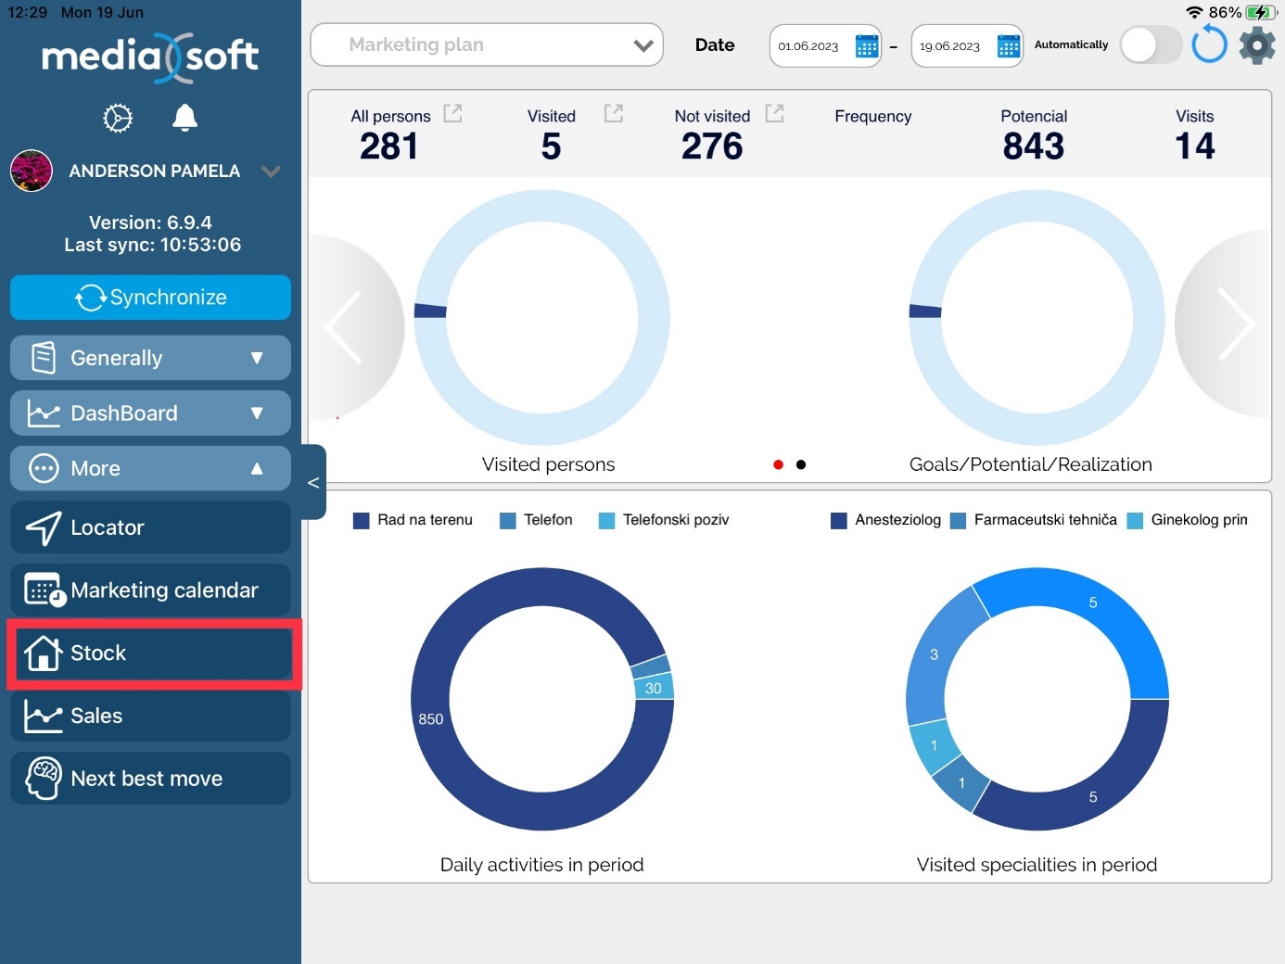Open the start date calendar icon
Screen dimensions: 1285x964
click(x=866, y=45)
